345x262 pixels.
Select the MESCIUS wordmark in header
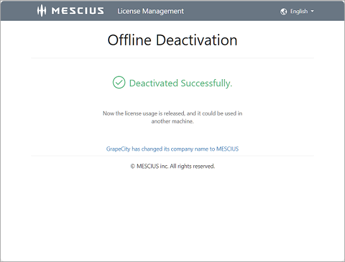(78, 11)
